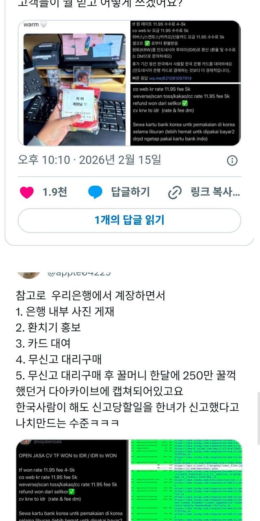
Task: Open the tweet info circle icon
Action: 232,160
